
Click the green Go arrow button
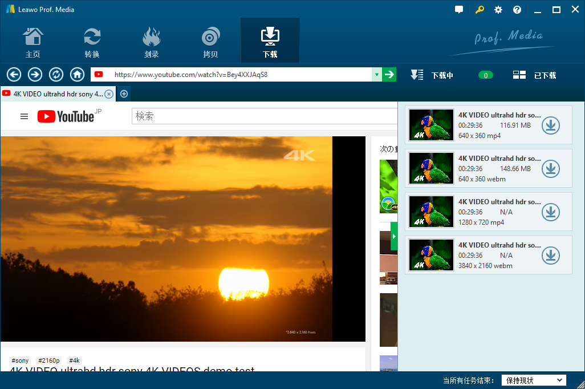pos(389,75)
